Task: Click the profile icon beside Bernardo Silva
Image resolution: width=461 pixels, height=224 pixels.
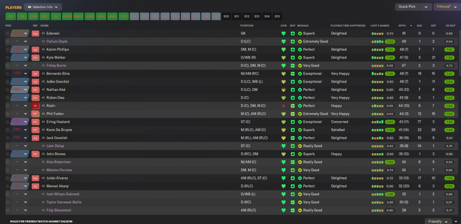Action: [x=43, y=74]
